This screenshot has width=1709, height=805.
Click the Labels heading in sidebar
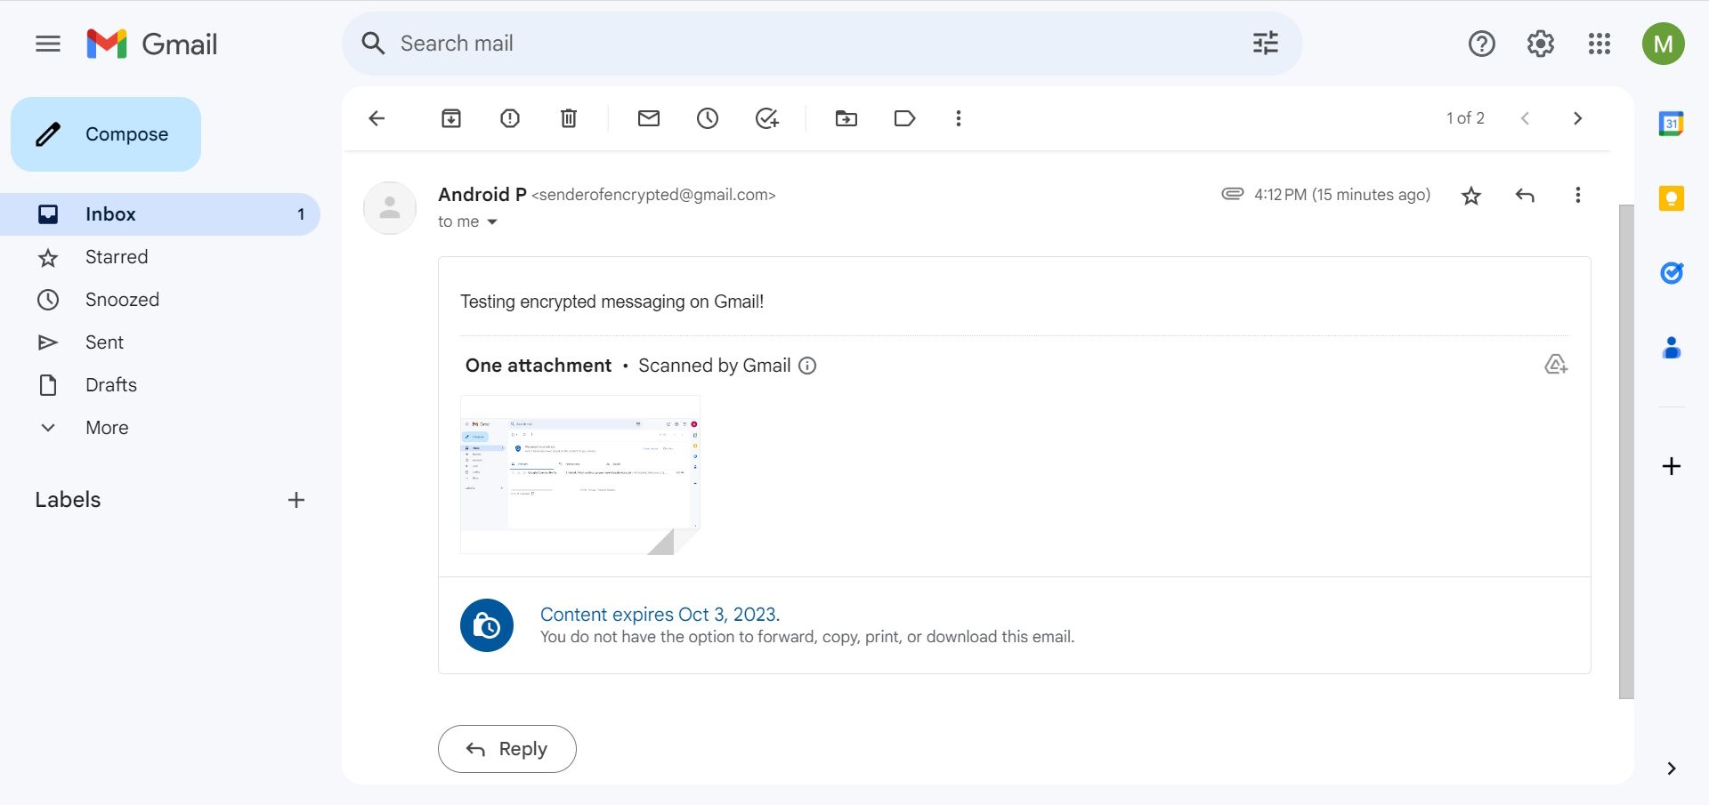click(68, 500)
